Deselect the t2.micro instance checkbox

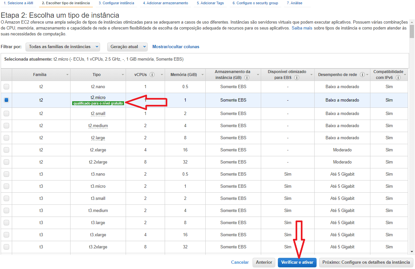pyautogui.click(x=6, y=100)
